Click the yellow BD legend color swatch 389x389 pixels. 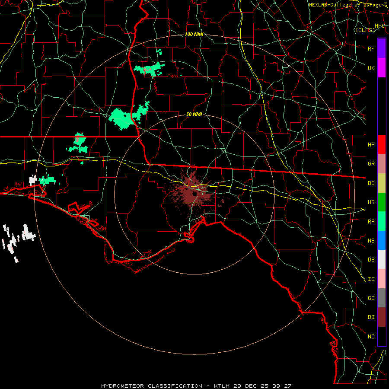pos(382,183)
